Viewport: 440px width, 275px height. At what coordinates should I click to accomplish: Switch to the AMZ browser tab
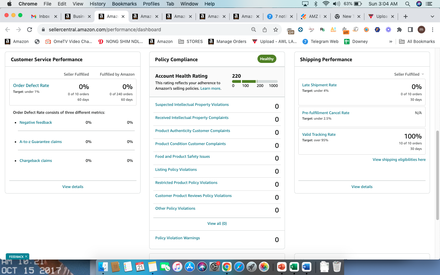tap(313, 16)
